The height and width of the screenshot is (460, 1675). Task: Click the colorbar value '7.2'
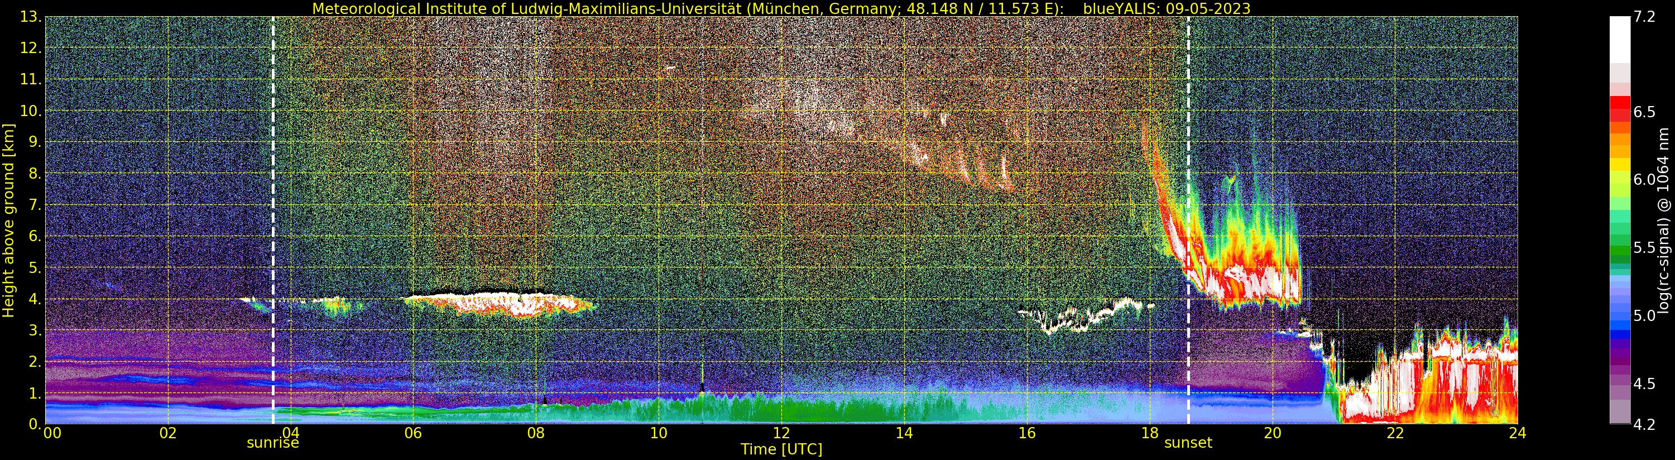[1644, 17]
